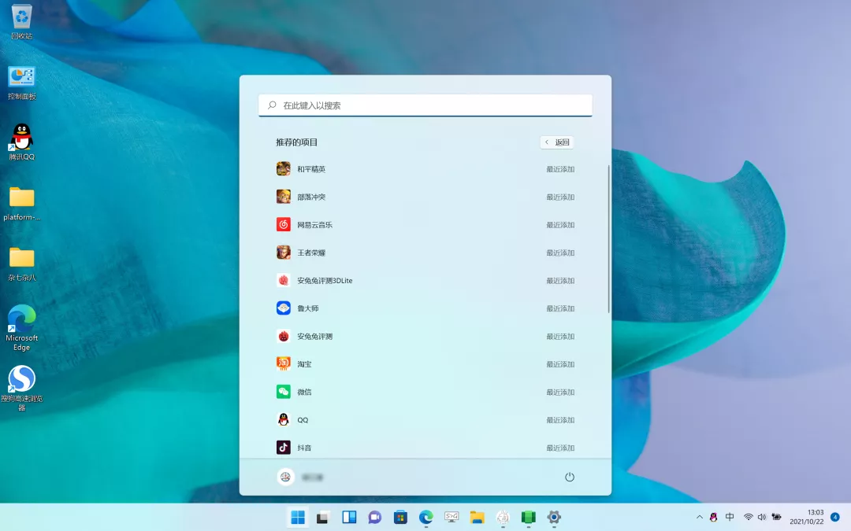This screenshot has width=851, height=531.
Task: Launch 微信 app icon
Action: click(x=284, y=392)
